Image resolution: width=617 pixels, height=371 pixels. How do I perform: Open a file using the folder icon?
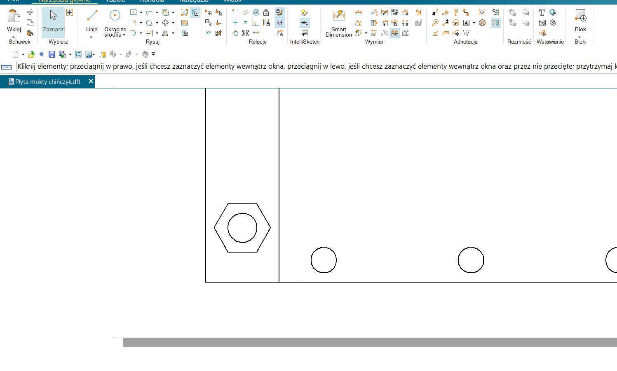pos(31,54)
